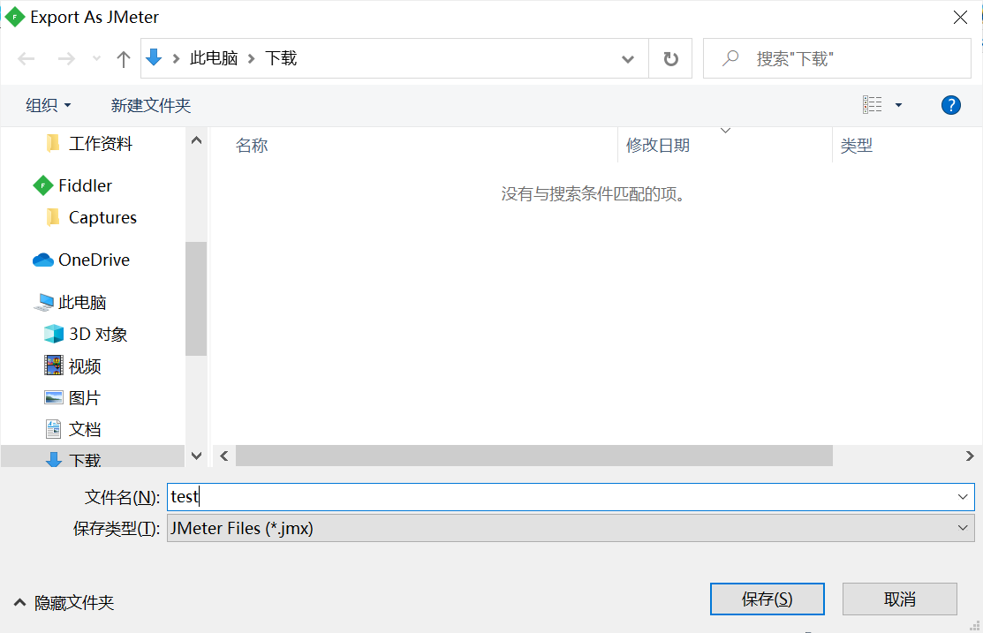Click the 文档 document icon
The image size is (983, 633).
[54, 429]
